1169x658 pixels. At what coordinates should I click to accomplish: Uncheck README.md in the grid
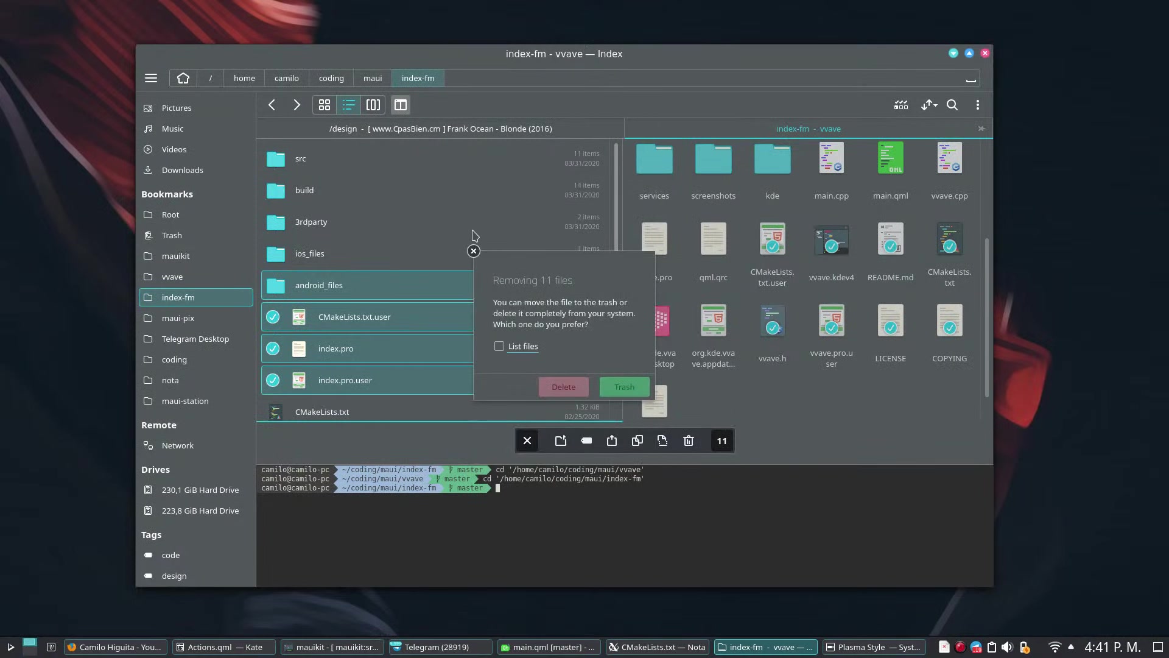pos(890,247)
